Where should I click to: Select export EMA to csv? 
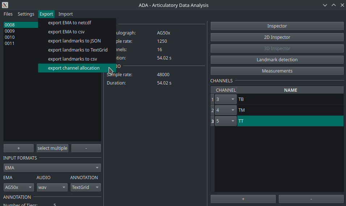(66, 32)
